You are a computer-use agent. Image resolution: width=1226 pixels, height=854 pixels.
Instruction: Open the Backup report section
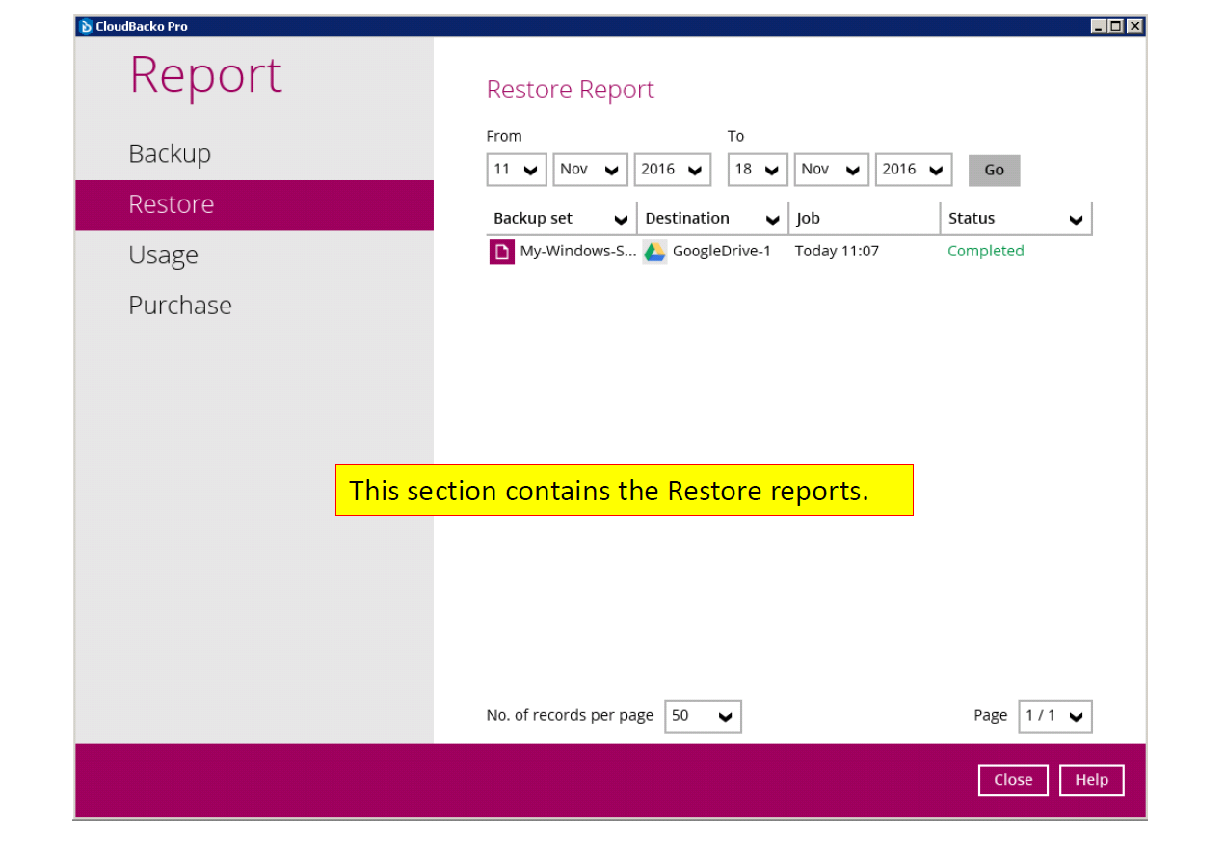tap(170, 153)
